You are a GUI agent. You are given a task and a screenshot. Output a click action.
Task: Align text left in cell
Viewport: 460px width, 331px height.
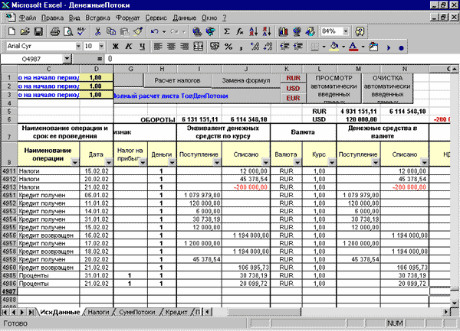[x=158, y=47]
